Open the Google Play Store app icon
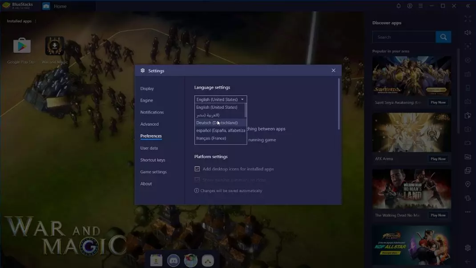476x268 pixels. tap(21, 47)
